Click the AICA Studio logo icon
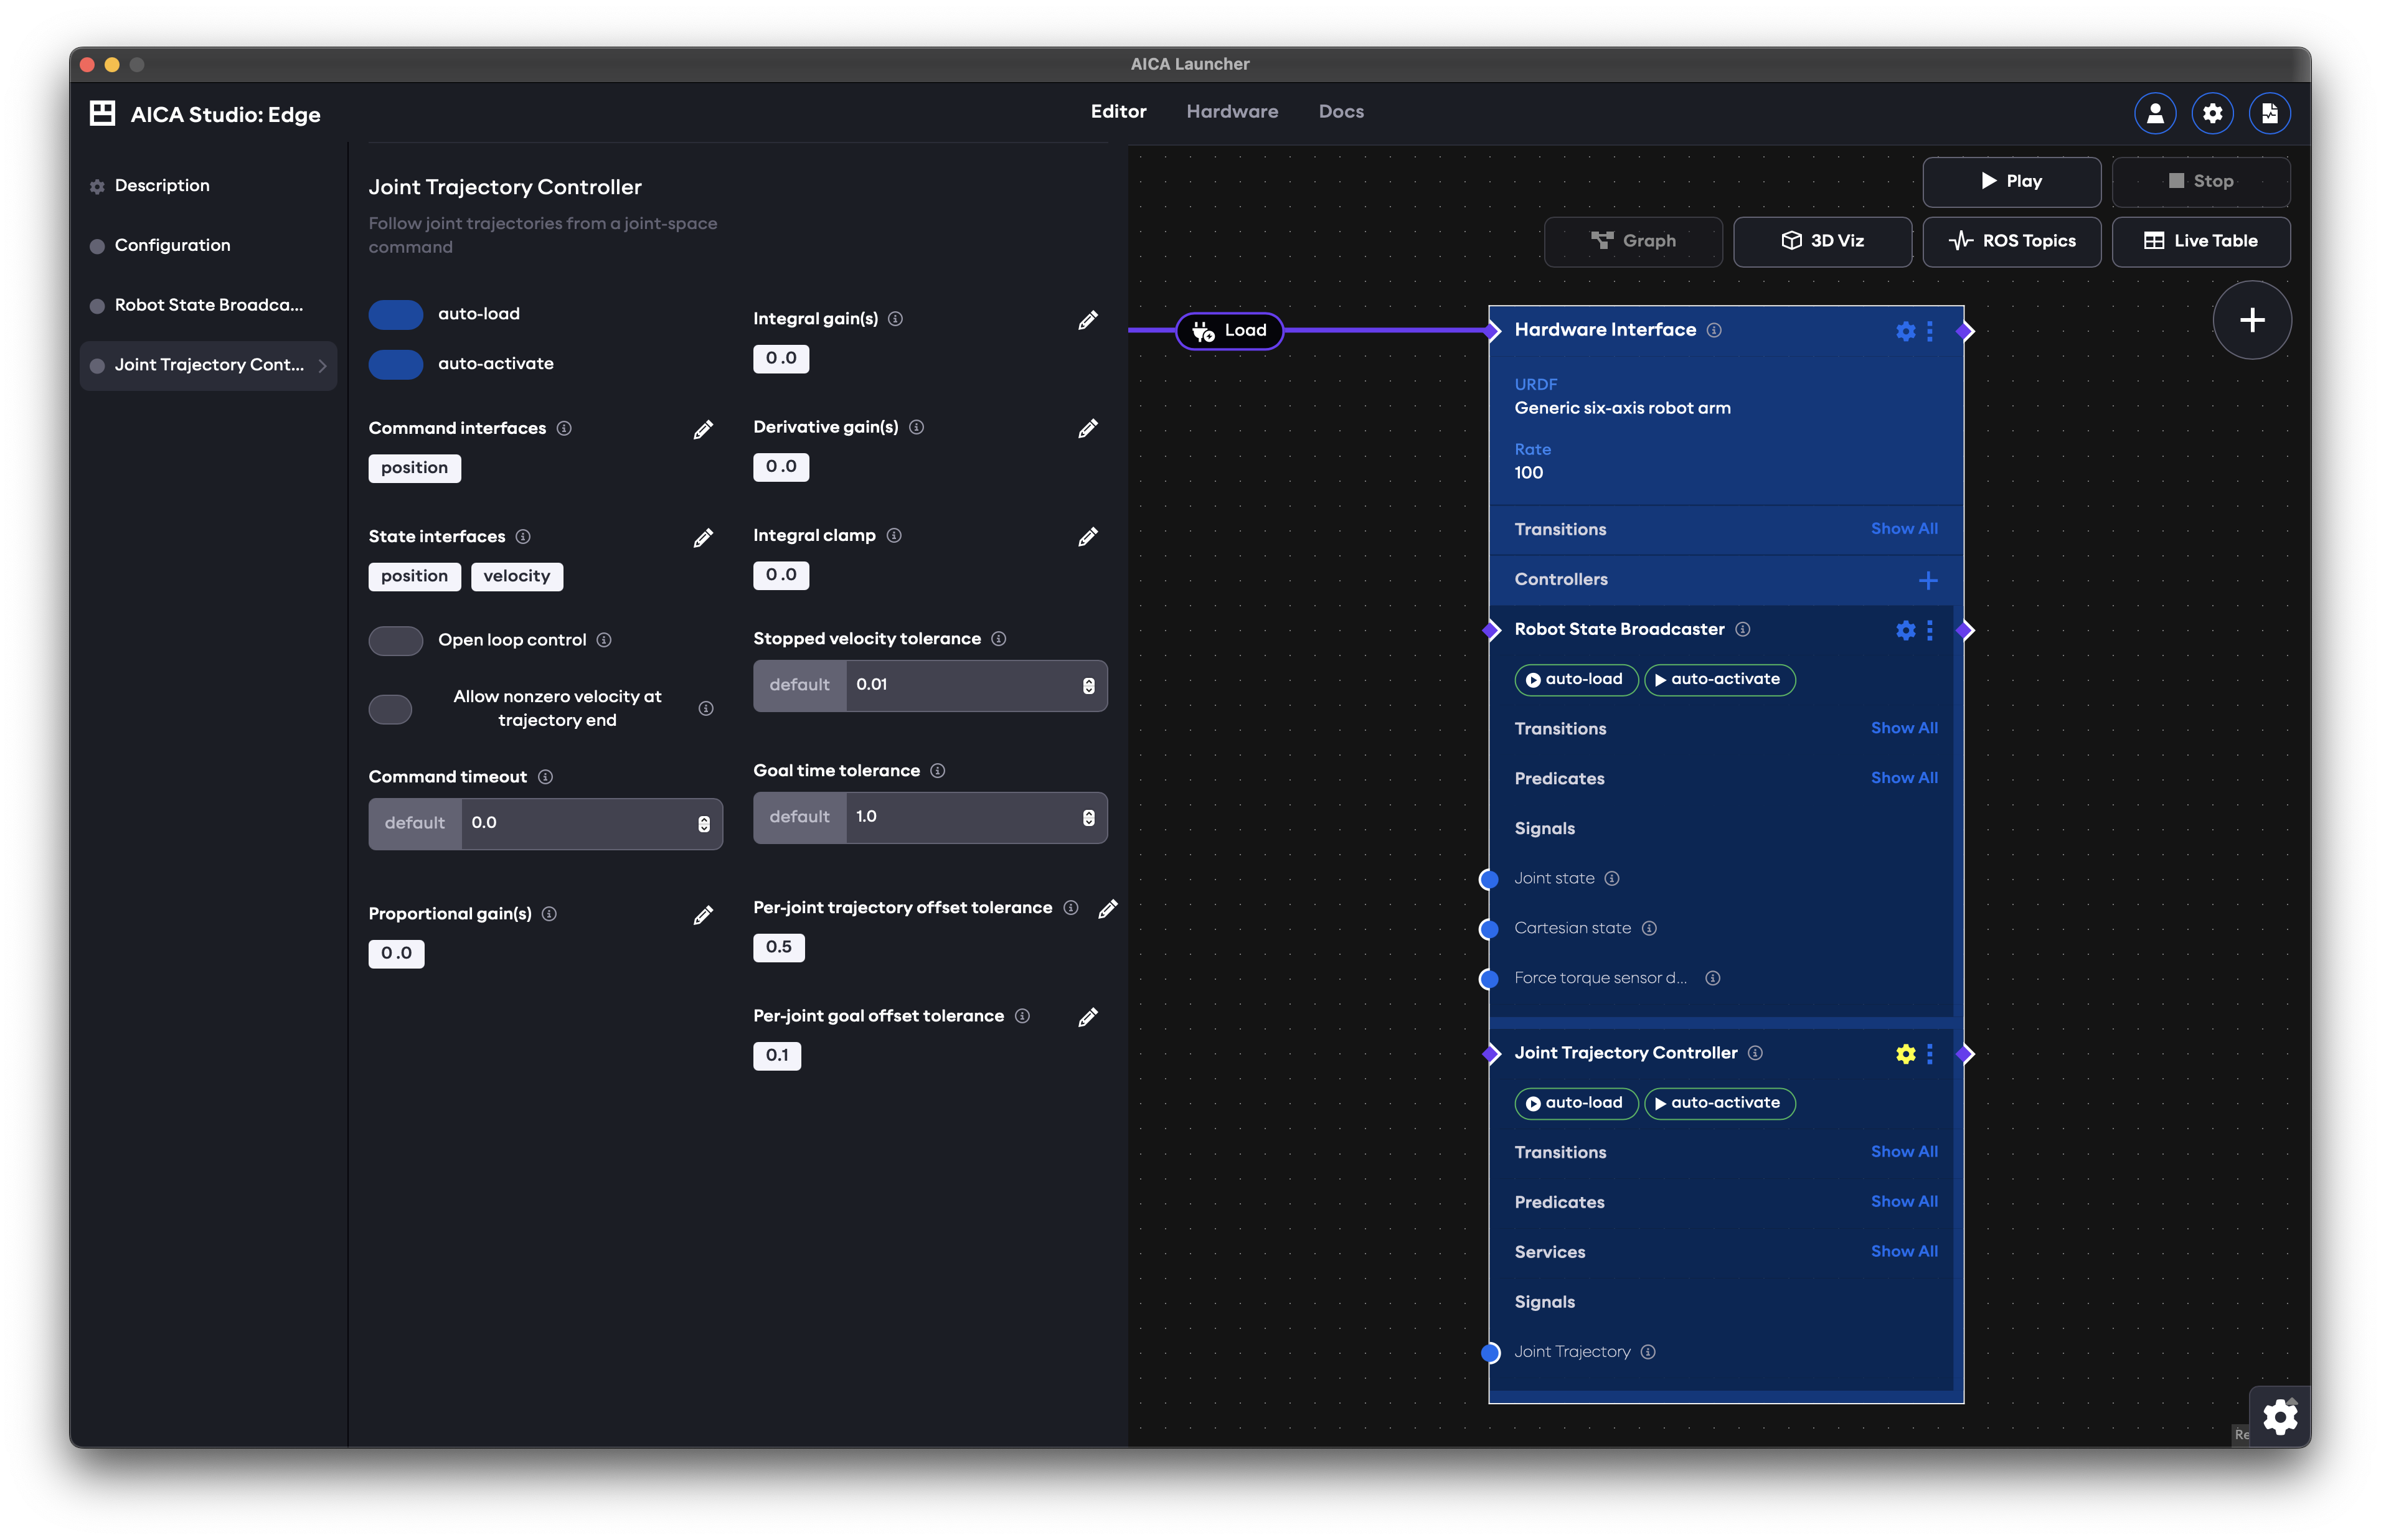The image size is (2381, 1540). tap(102, 113)
